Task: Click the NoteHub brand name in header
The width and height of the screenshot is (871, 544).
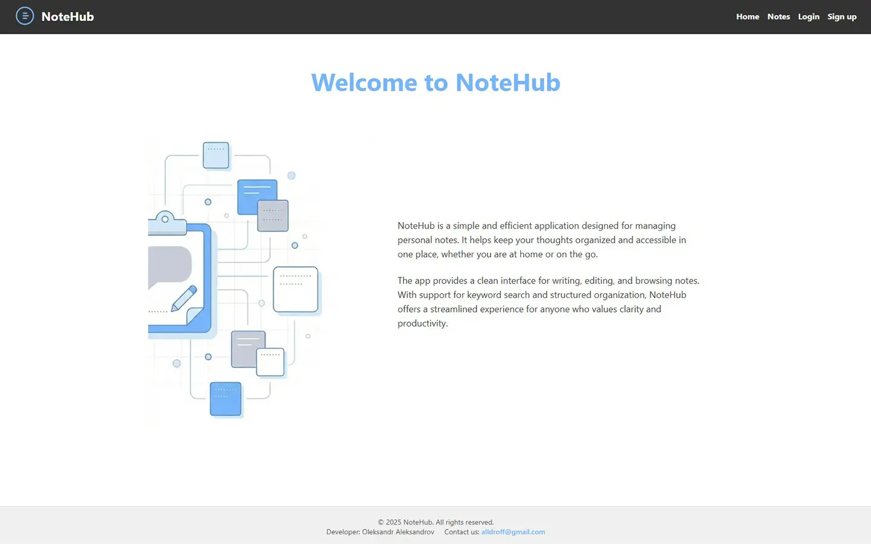Action: [67, 16]
